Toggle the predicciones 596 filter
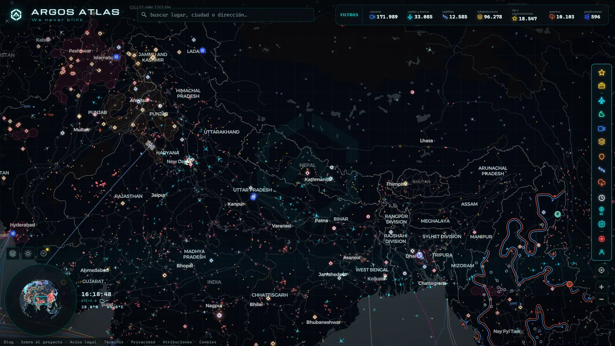This screenshot has width=615, height=346. click(593, 15)
